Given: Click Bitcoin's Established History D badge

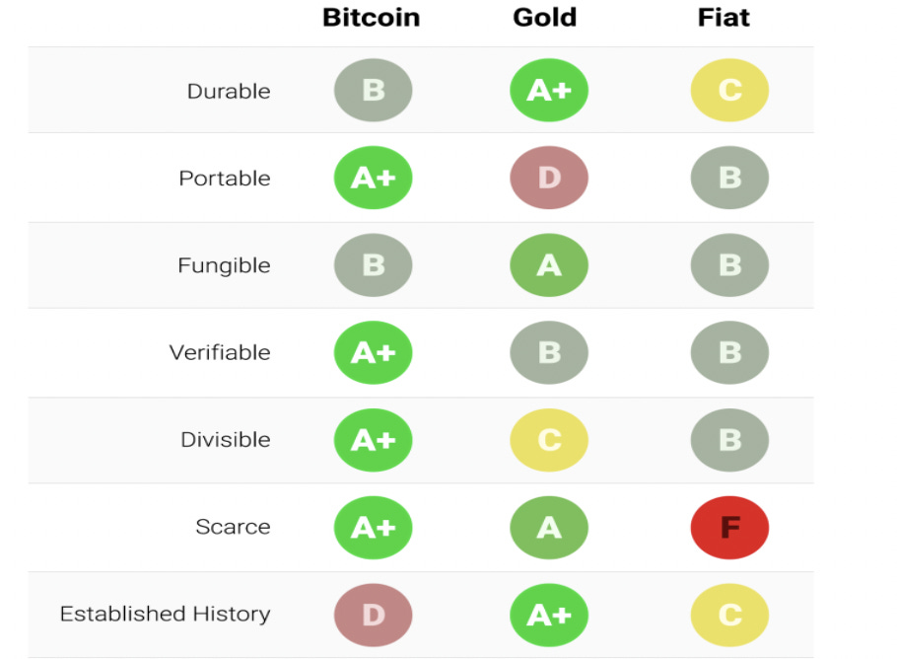Looking at the screenshot, I should [x=373, y=615].
